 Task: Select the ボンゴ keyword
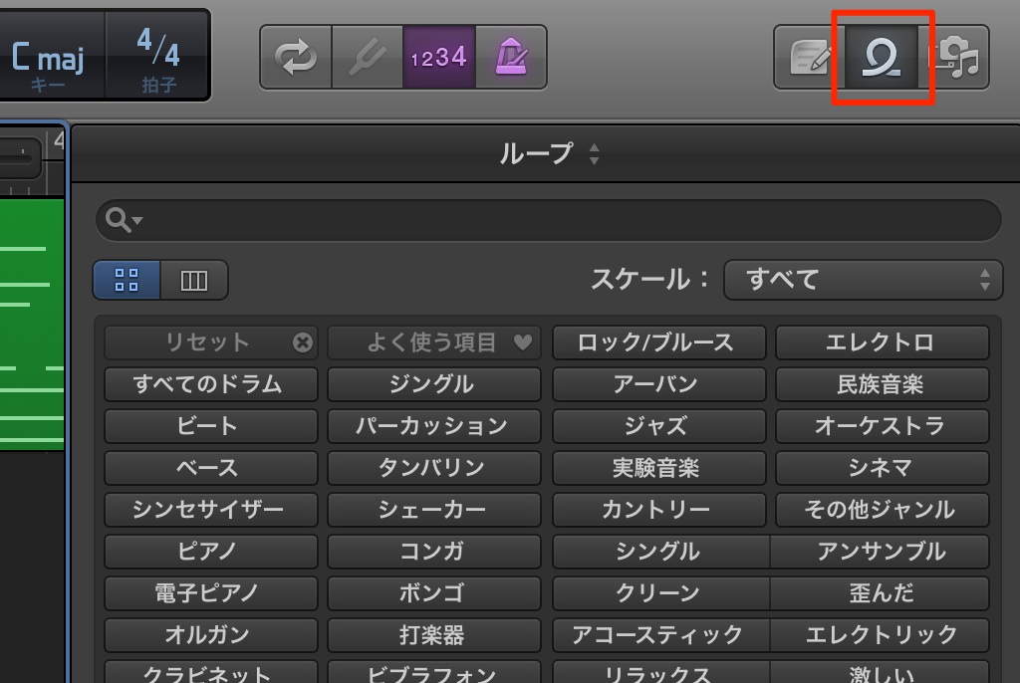point(434,592)
